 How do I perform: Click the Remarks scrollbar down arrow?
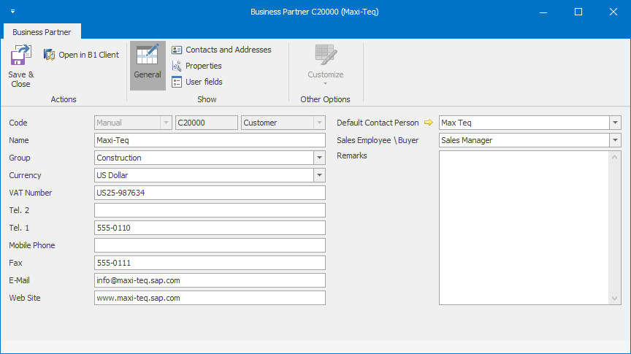coord(614,299)
